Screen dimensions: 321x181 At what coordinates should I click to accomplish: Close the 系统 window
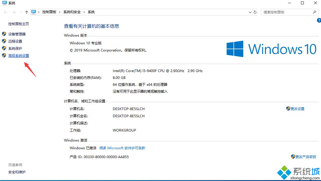tap(316, 3)
